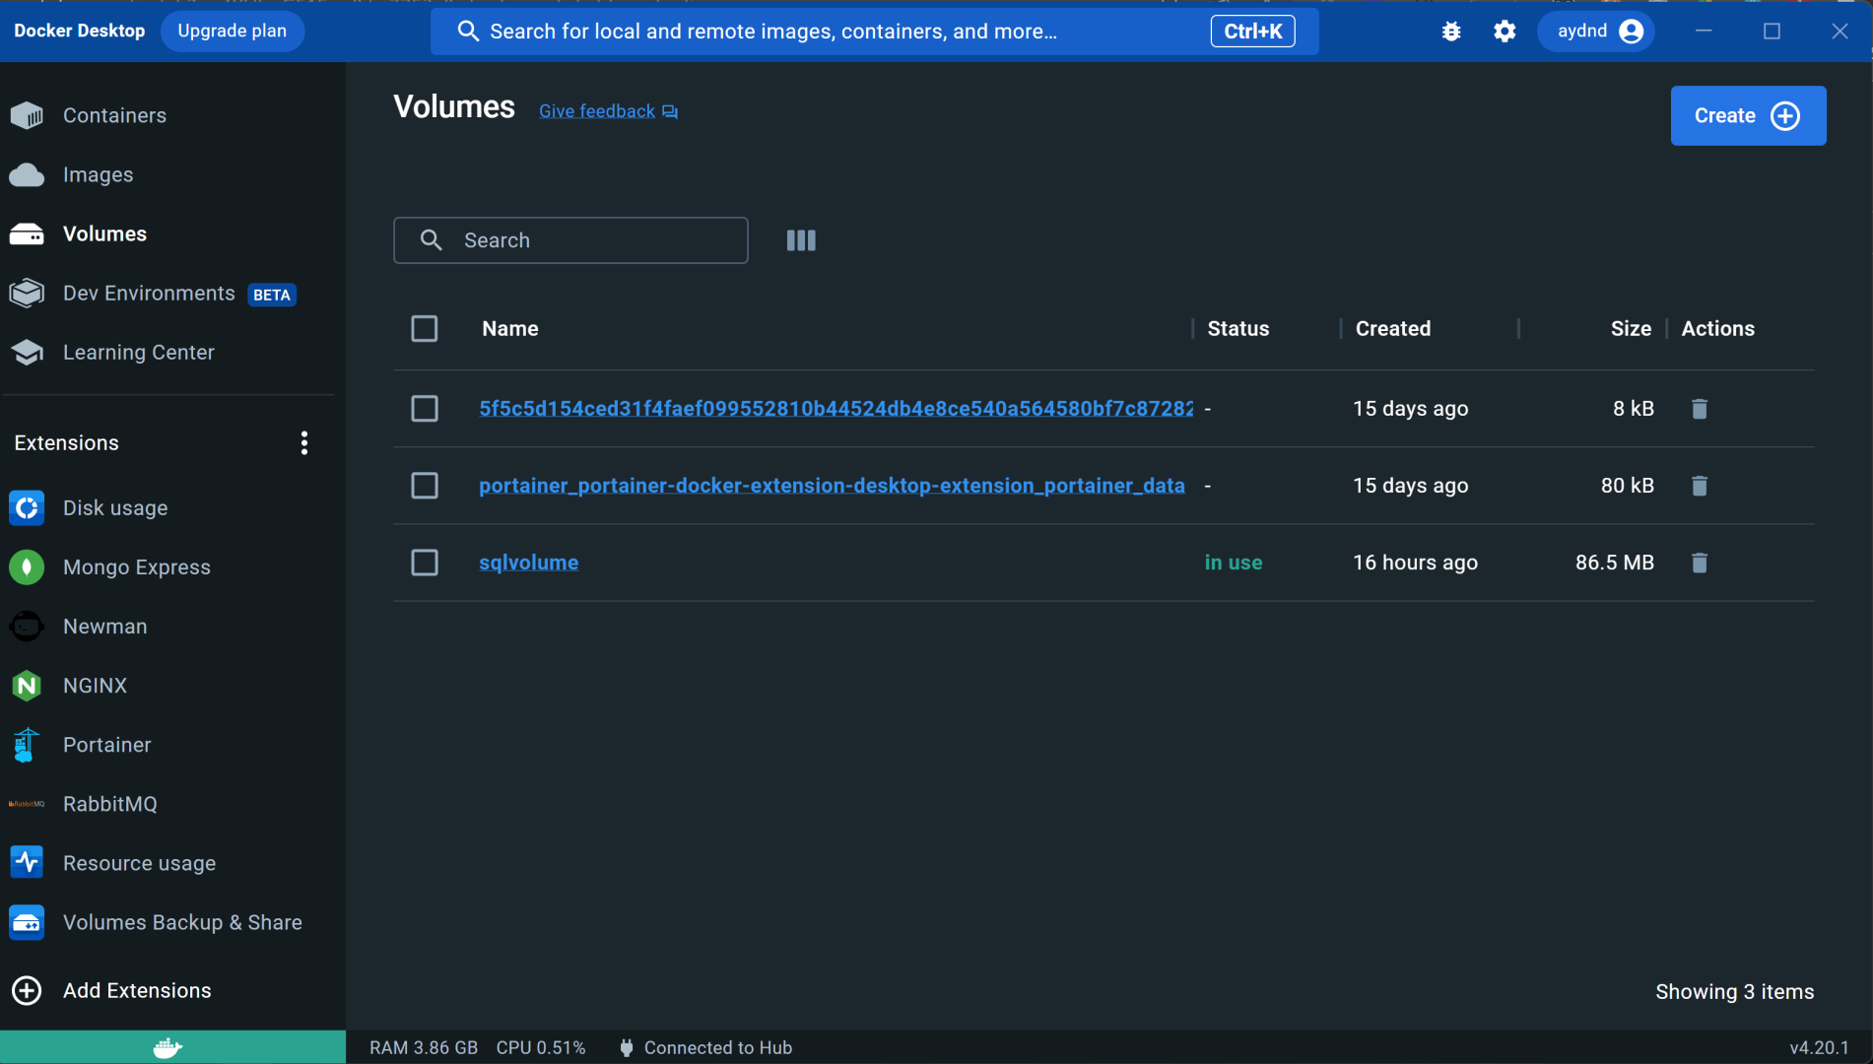Click the Dev Environments icon
This screenshot has height=1064, width=1873.
(x=27, y=293)
